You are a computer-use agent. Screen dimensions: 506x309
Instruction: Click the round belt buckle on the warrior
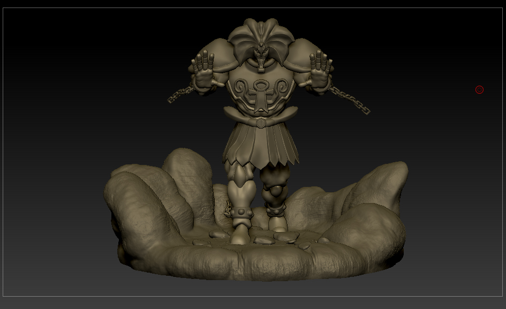tap(261, 123)
